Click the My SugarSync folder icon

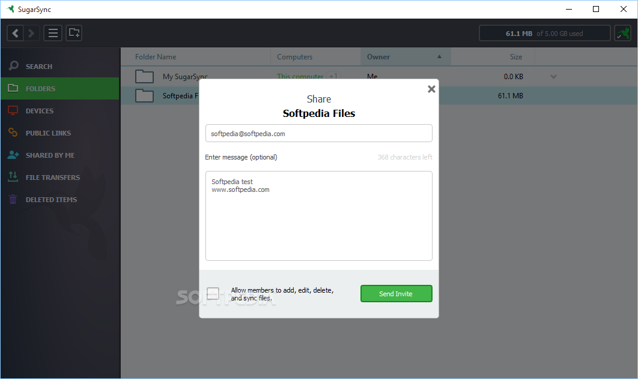coord(144,76)
